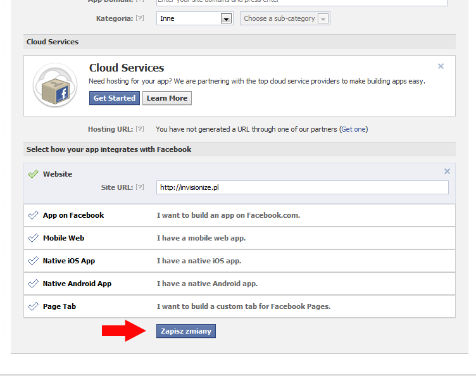Expand the Page Tab integration row
476x376 pixels.
59,306
